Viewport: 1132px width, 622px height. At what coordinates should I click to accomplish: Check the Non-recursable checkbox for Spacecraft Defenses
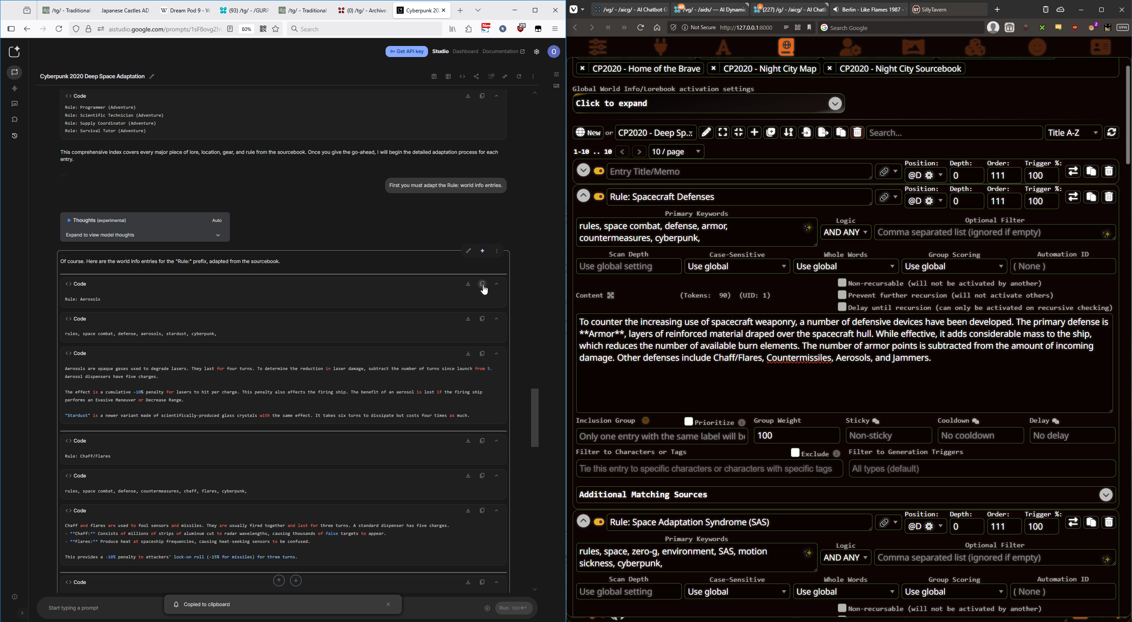tap(842, 283)
